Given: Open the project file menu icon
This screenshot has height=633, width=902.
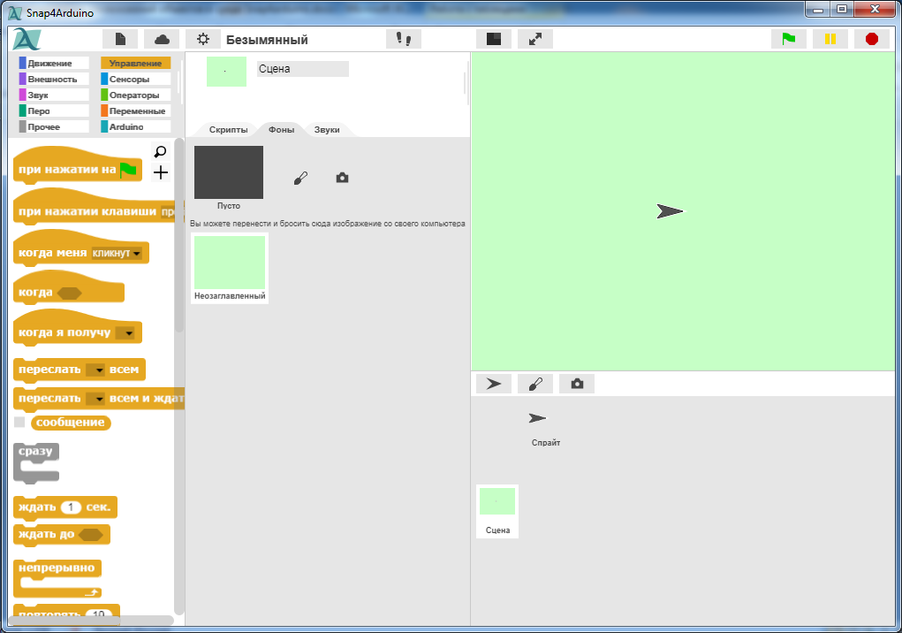Looking at the screenshot, I should click(x=121, y=39).
